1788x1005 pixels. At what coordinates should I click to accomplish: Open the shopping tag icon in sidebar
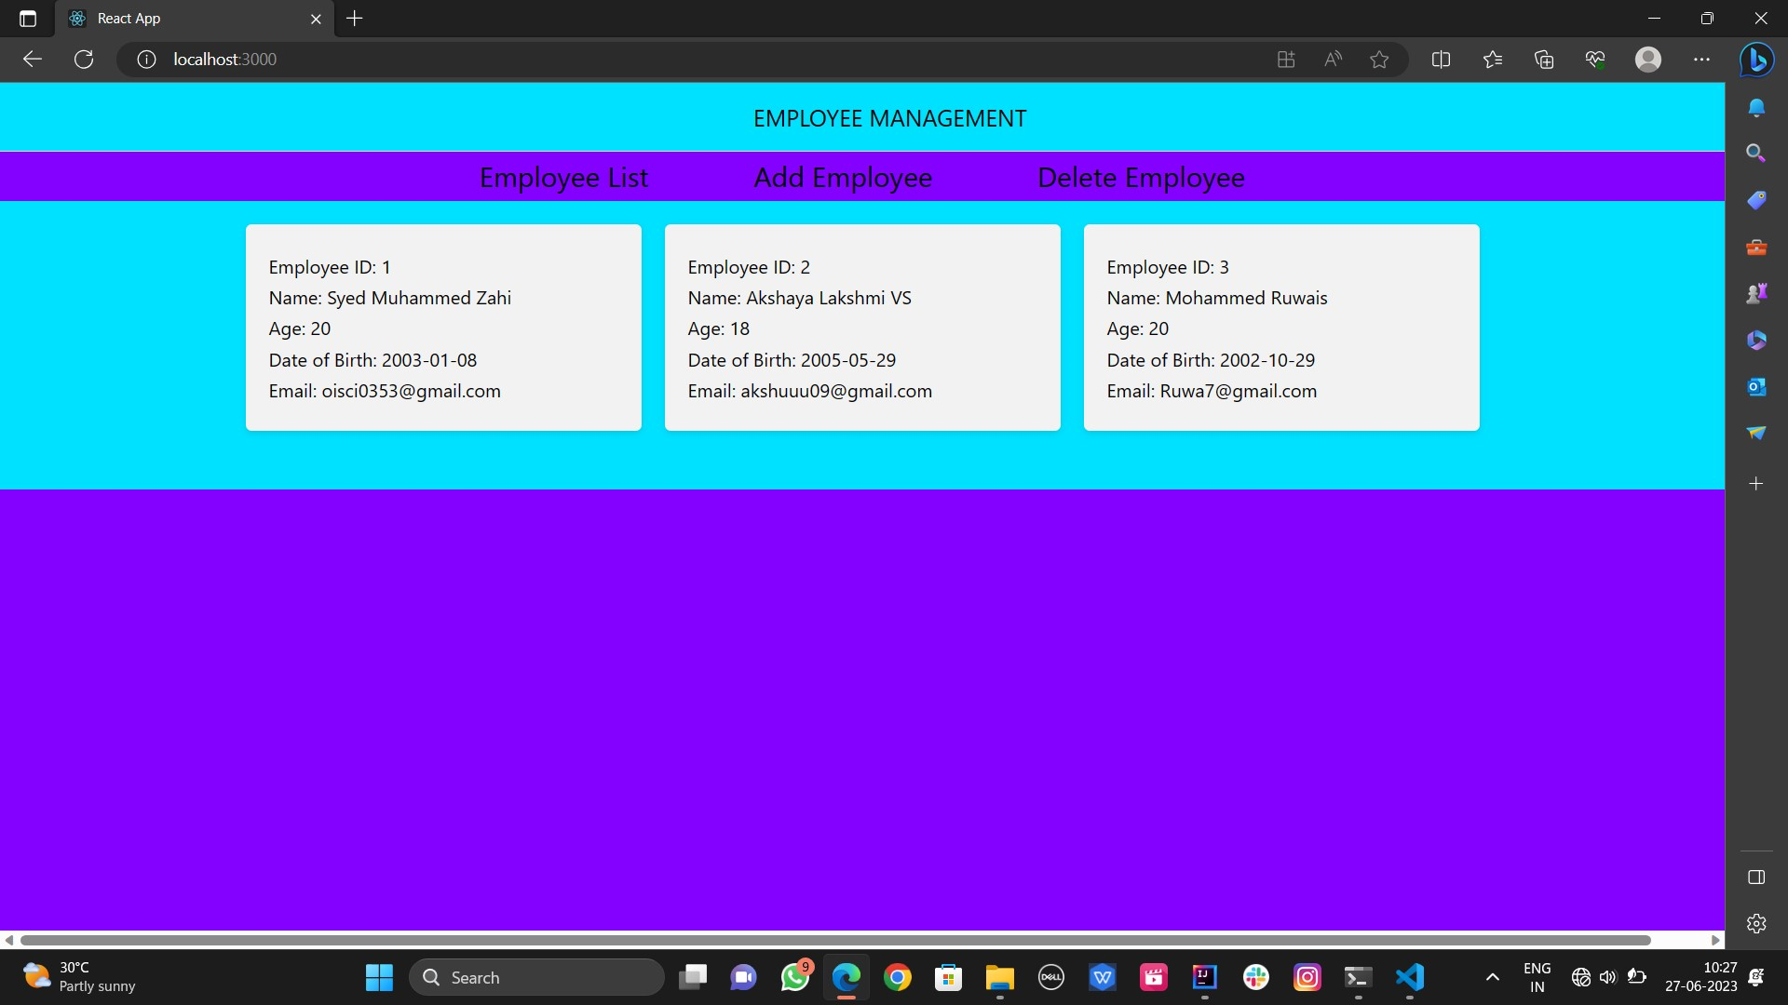tap(1757, 200)
